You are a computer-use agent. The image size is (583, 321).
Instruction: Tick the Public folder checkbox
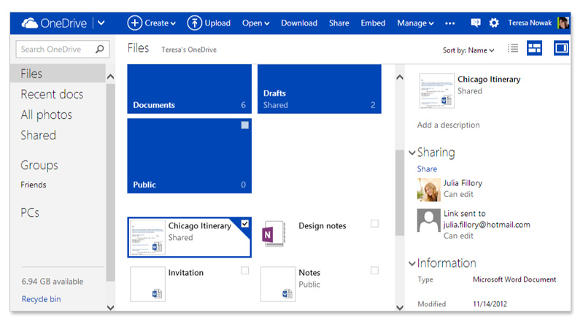pyautogui.click(x=244, y=125)
